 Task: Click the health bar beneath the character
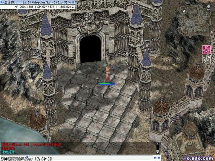pos(107,84)
